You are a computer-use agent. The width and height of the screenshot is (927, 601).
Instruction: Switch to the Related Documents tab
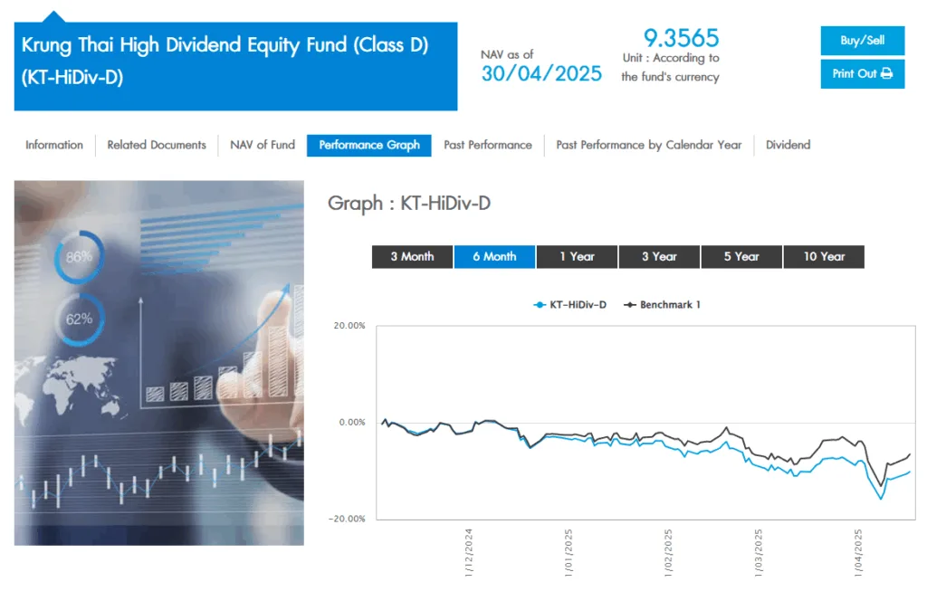point(157,145)
